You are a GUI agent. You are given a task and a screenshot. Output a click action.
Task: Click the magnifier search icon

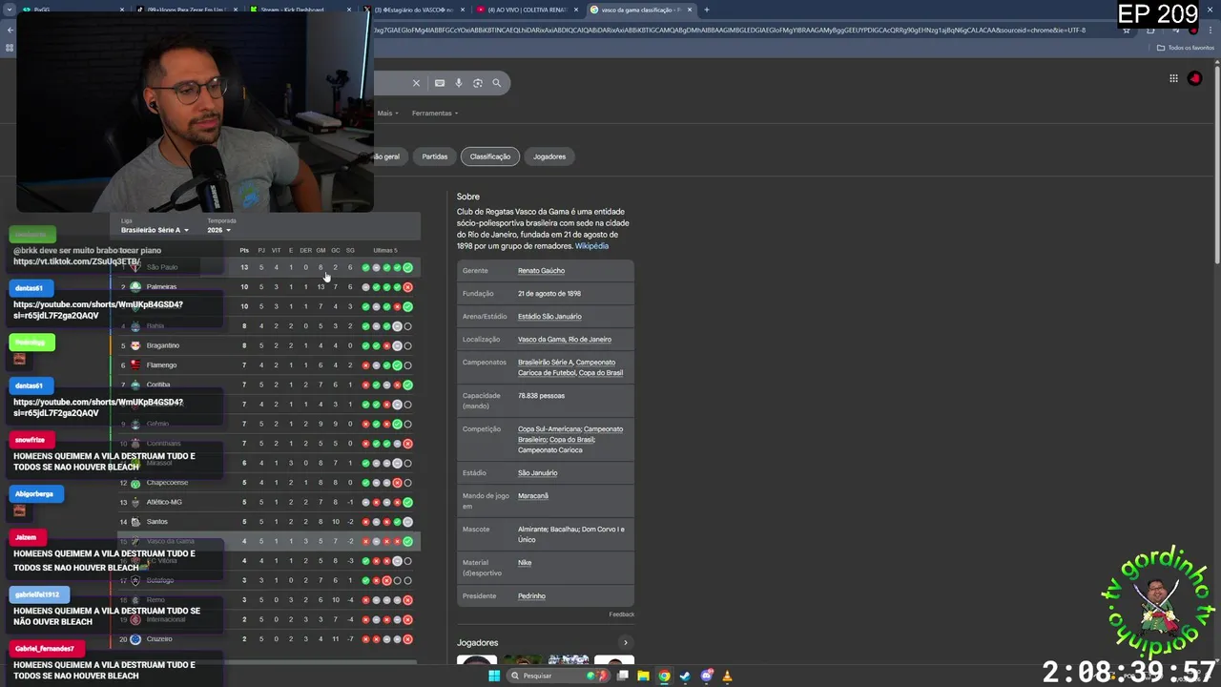[x=496, y=83]
